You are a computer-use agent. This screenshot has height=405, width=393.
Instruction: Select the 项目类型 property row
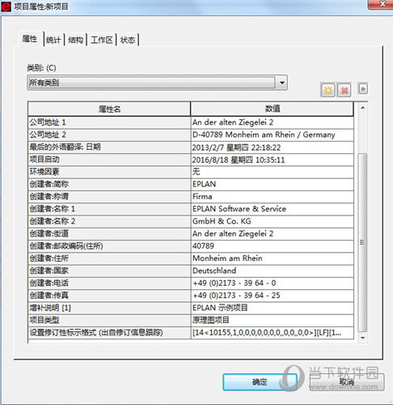pos(191,320)
